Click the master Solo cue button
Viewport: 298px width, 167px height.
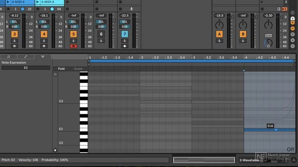[268, 36]
